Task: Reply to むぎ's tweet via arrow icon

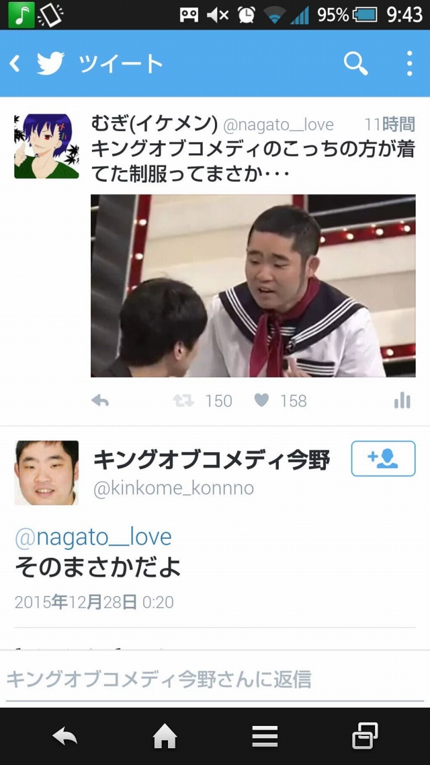Action: (x=100, y=400)
